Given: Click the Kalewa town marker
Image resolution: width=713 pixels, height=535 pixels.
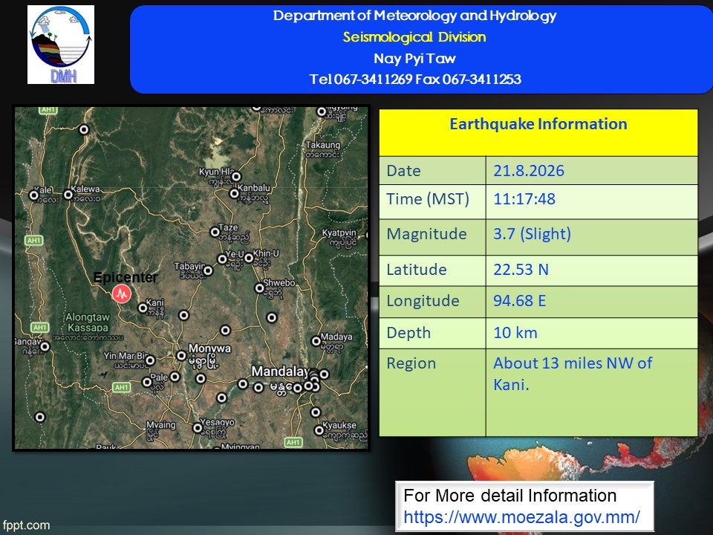Looking at the screenshot, I should (68, 195).
